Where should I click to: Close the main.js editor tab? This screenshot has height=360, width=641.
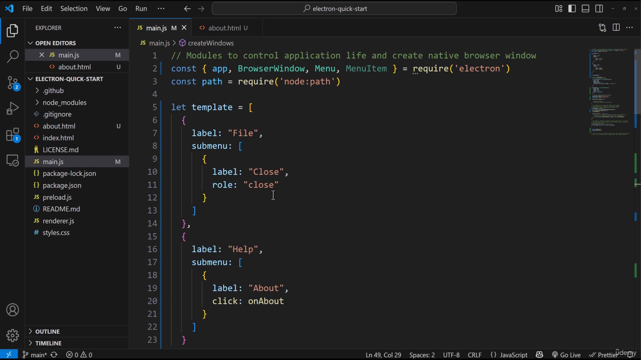[x=184, y=28]
